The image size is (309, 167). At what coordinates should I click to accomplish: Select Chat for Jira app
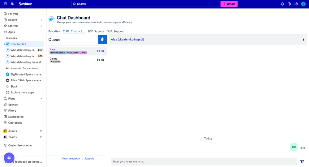click(24, 44)
